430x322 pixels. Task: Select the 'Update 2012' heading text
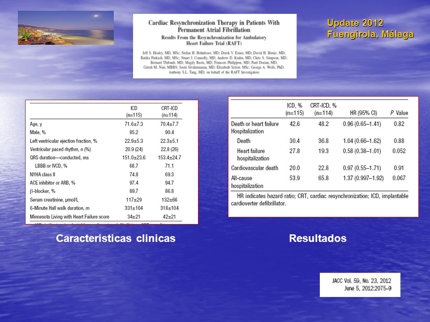pos(355,23)
